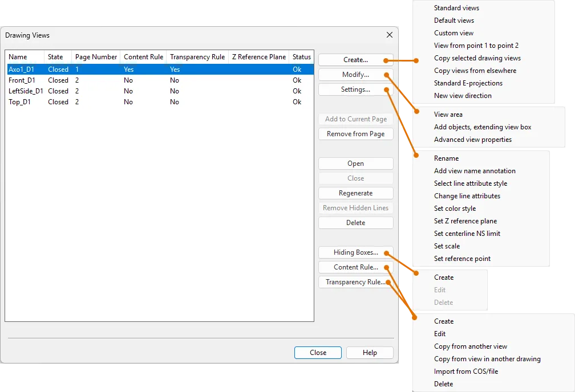
Task: Click Ok status of Top_D1 row
Action: (297, 102)
